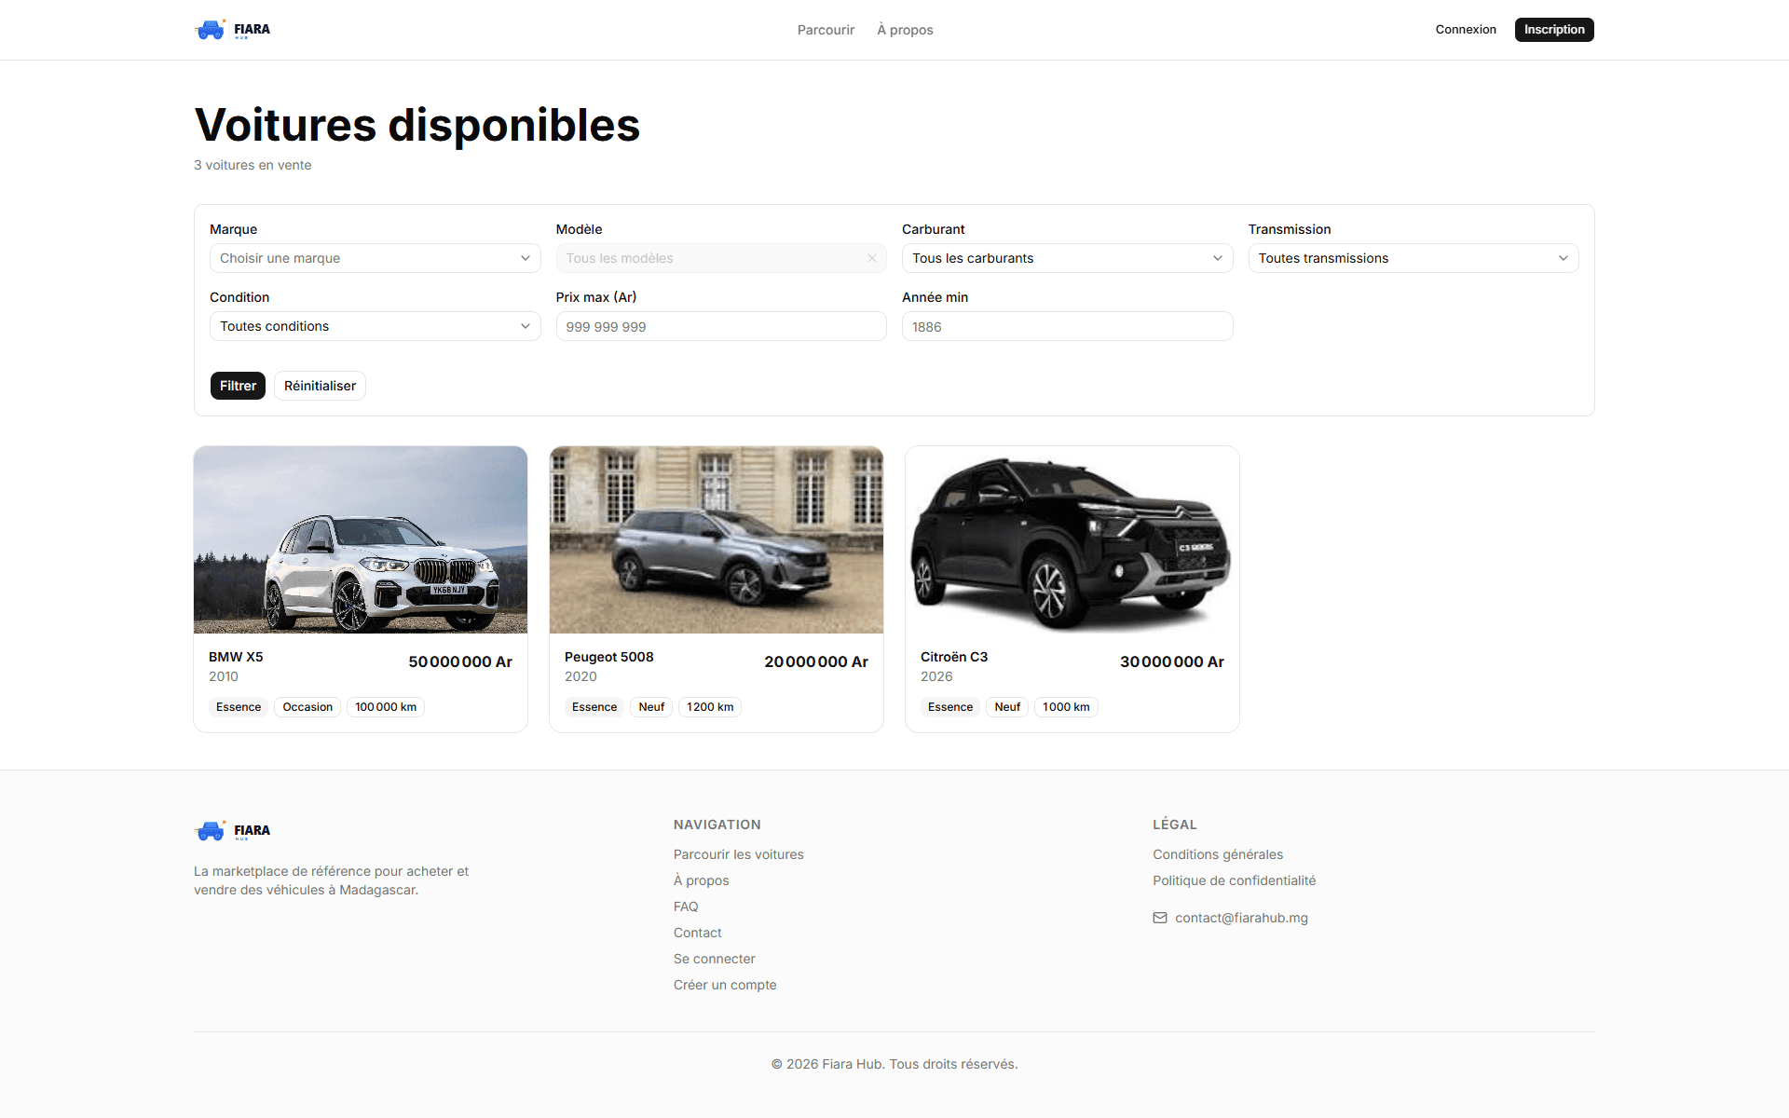Click Essence tag on Citroën C3 card
Screen dimensions: 1789x1118
coord(950,707)
